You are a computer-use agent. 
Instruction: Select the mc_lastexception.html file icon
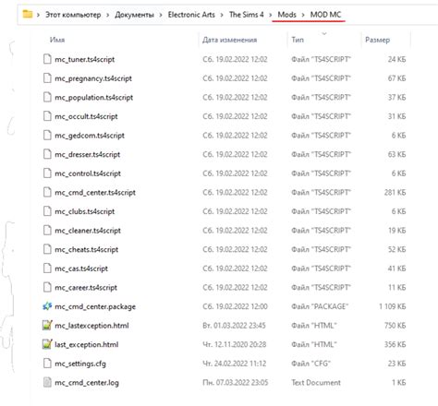tap(47, 326)
